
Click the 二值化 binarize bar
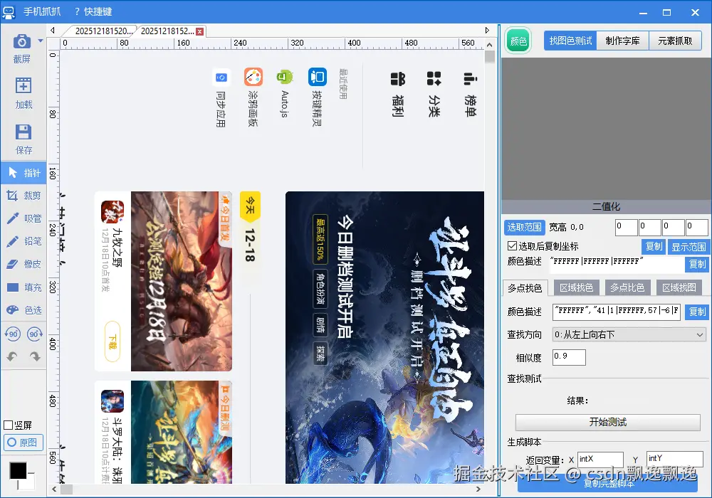[606, 207]
